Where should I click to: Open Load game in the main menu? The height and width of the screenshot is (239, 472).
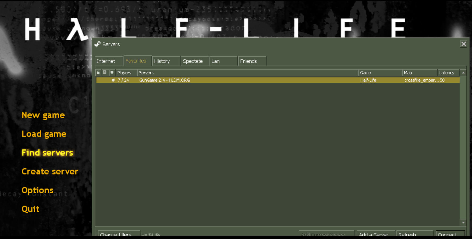pos(44,134)
